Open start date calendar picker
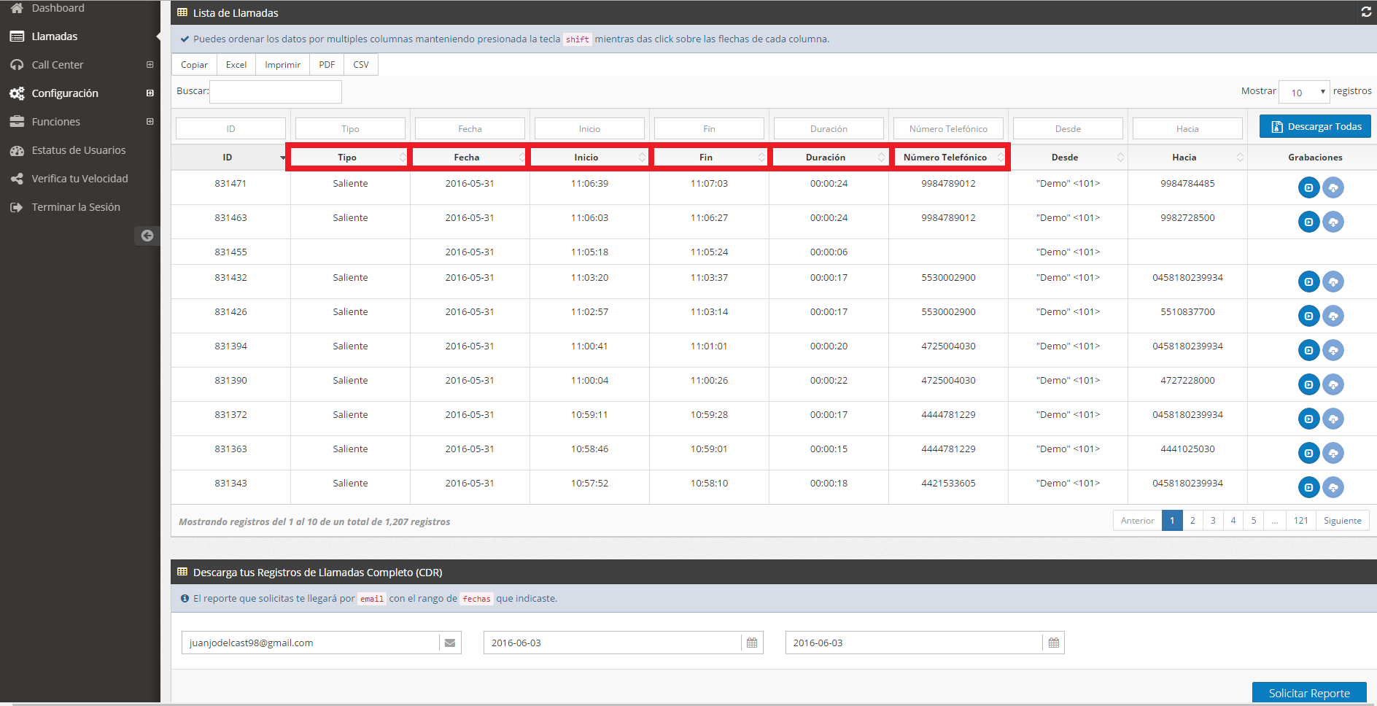 tap(752, 643)
